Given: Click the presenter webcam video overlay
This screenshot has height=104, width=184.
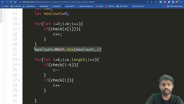Looking at the screenshot, I should click(x=164, y=89).
